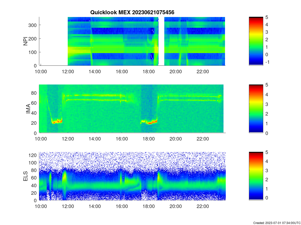Screen dimensions: 301x225
Task: Select the IMA y-axis label
Action: [28, 109]
